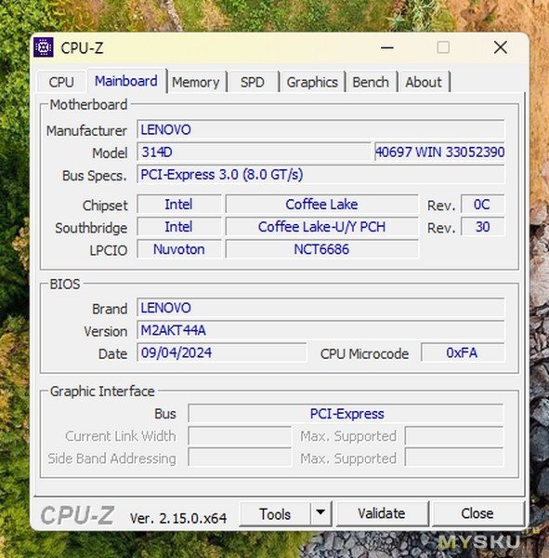Switch to the Bench tab
Image resolution: width=549 pixels, height=558 pixels.
click(x=371, y=82)
